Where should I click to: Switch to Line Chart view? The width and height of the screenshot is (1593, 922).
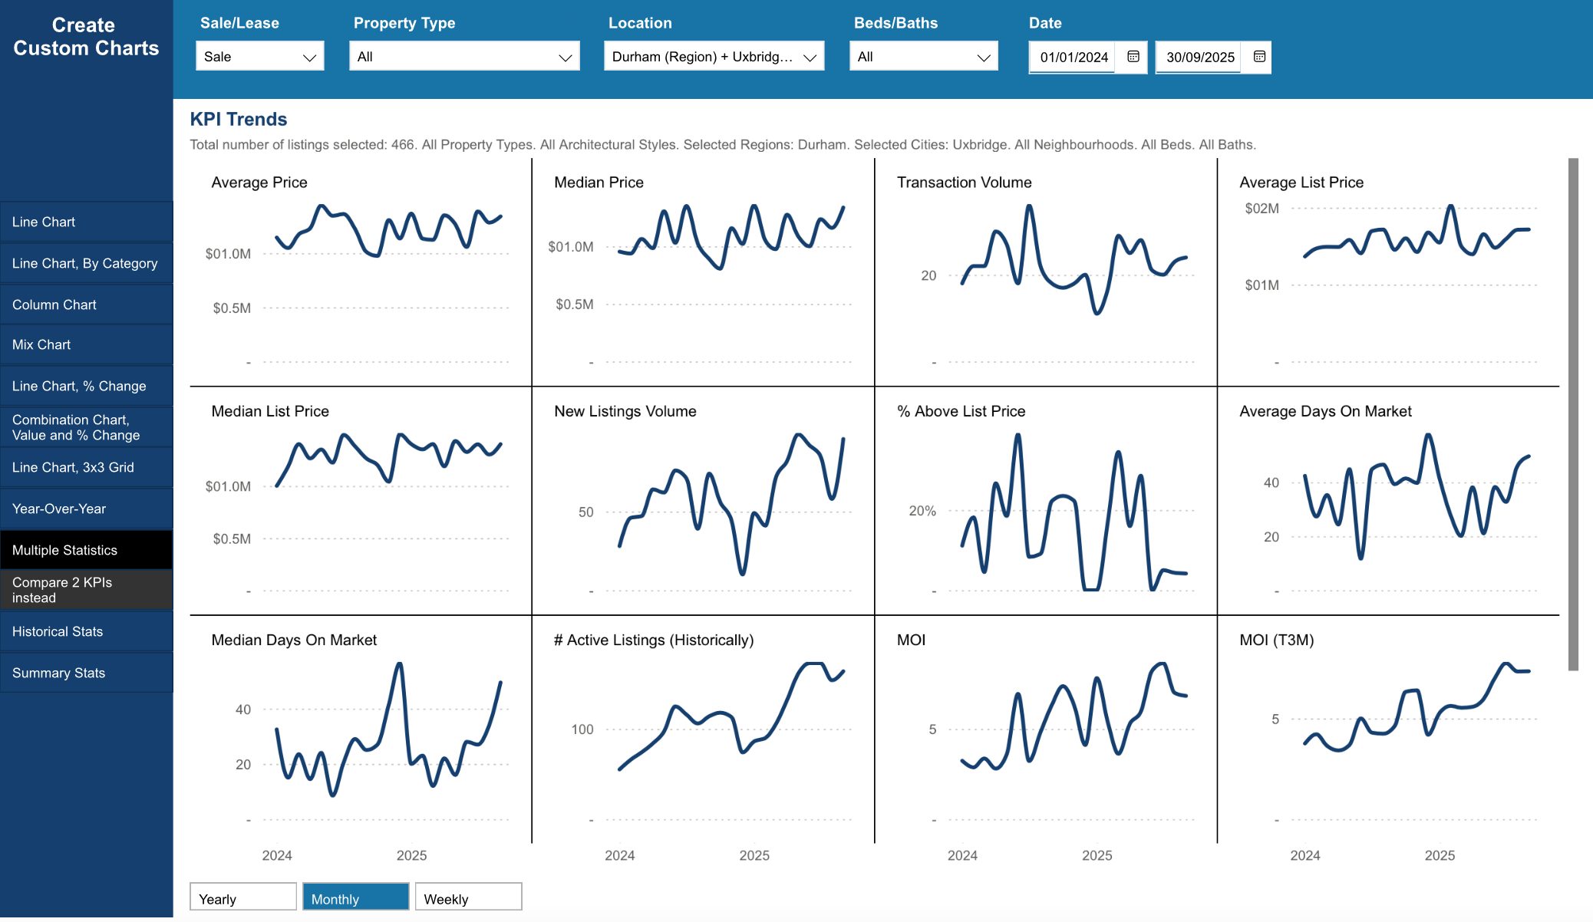point(86,222)
